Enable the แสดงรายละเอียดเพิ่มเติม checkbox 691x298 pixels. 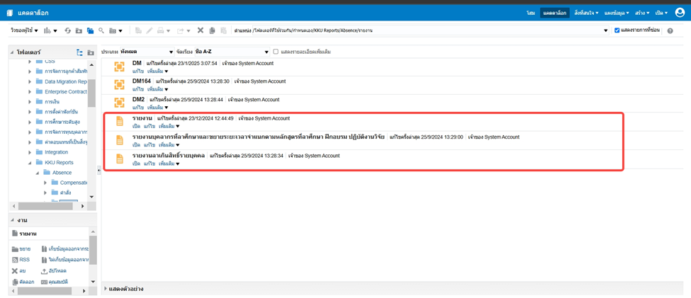click(276, 52)
